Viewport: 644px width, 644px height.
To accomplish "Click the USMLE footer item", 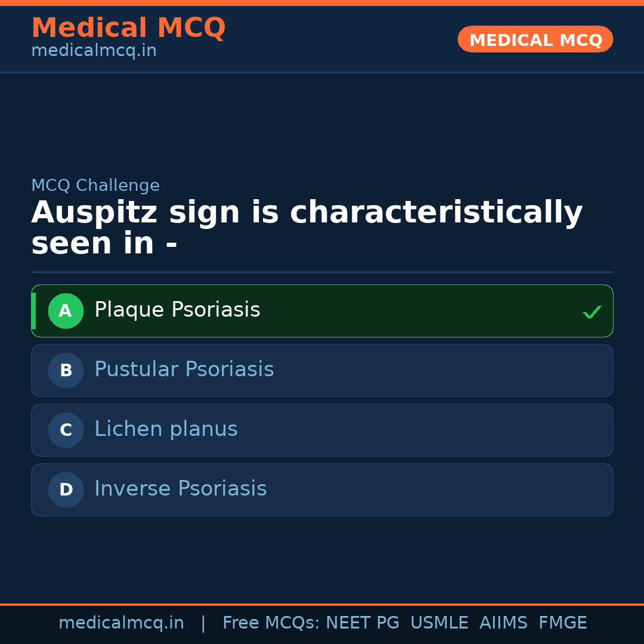I will coord(439,623).
